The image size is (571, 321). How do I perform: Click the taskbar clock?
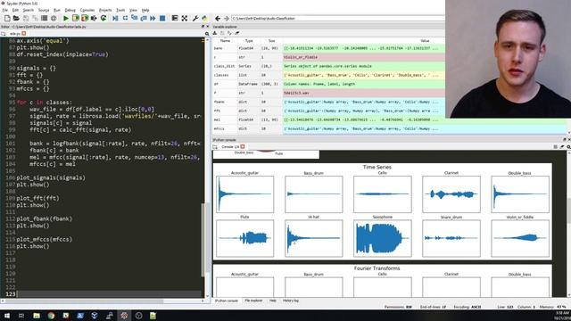coord(561,316)
